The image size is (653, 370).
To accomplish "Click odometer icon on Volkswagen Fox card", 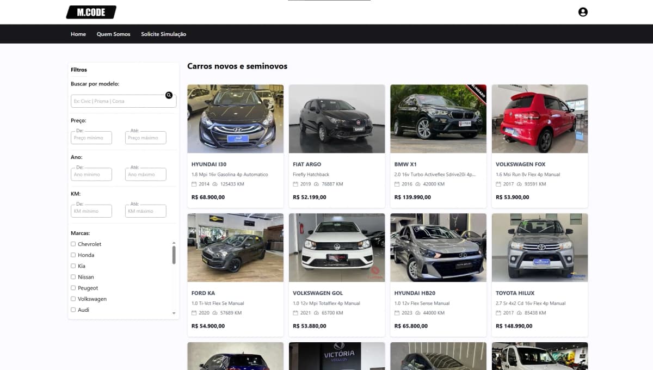I will (x=520, y=184).
